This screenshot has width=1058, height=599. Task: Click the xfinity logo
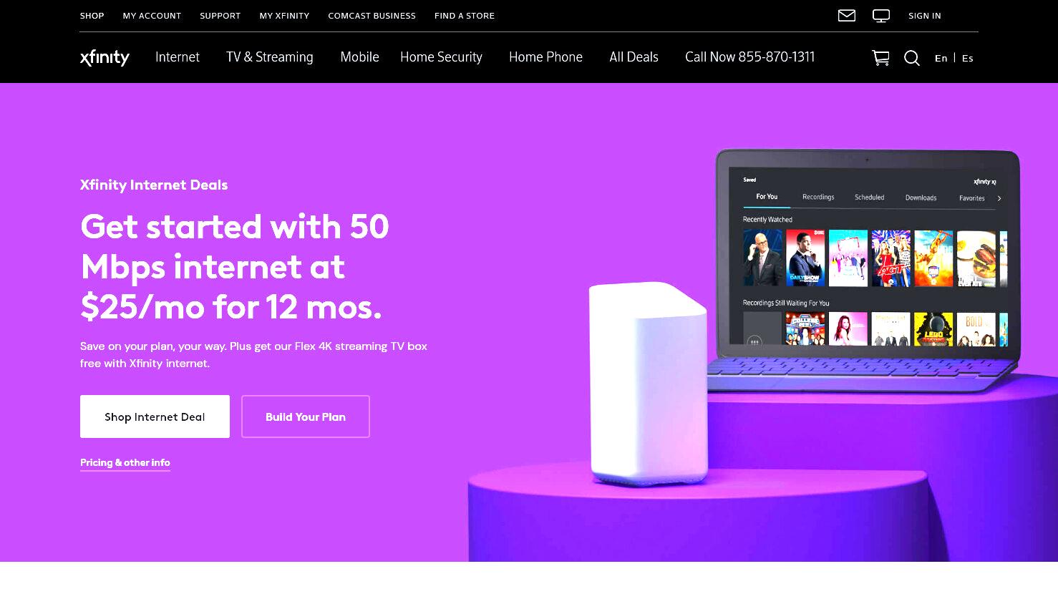pyautogui.click(x=105, y=57)
